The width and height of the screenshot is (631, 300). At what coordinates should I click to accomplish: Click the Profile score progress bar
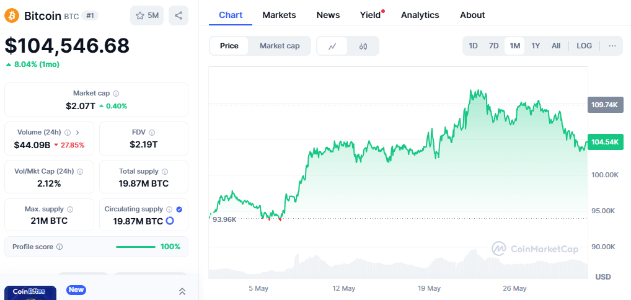tap(136, 247)
